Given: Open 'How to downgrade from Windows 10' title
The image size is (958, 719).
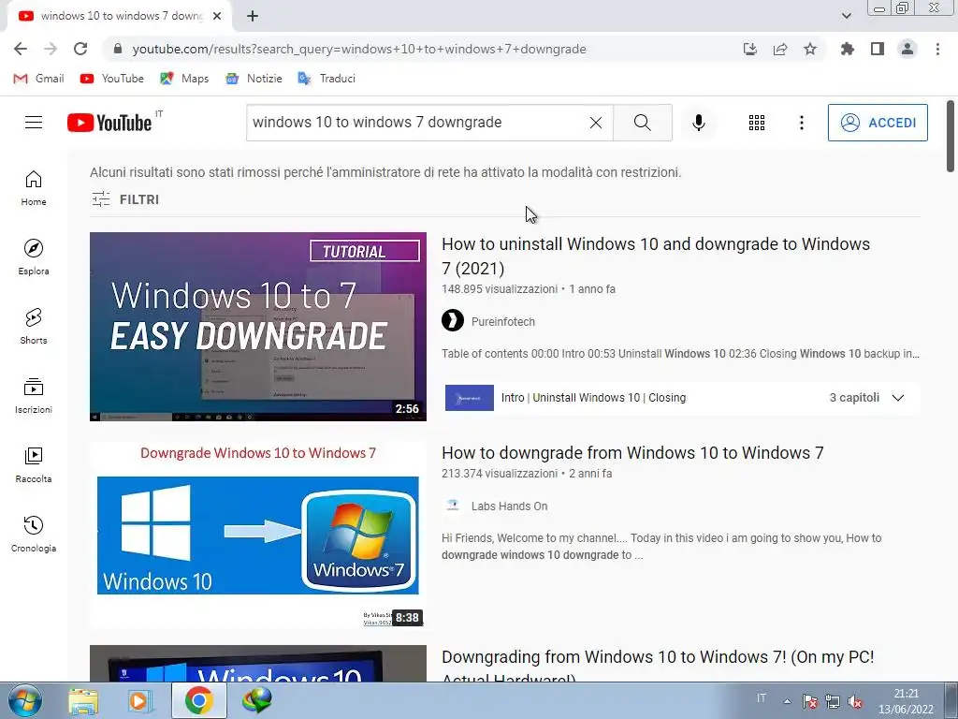Looking at the screenshot, I should pyautogui.click(x=632, y=452).
